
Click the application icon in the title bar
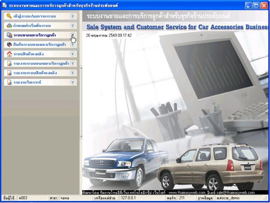[x=4, y=5]
